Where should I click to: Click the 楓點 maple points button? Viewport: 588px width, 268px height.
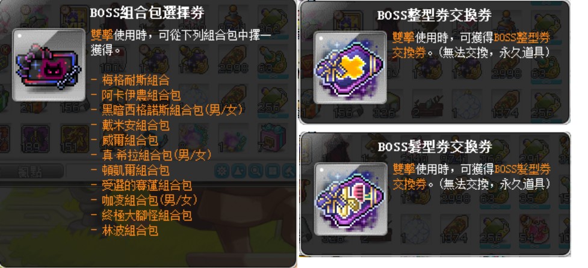tap(31, 171)
